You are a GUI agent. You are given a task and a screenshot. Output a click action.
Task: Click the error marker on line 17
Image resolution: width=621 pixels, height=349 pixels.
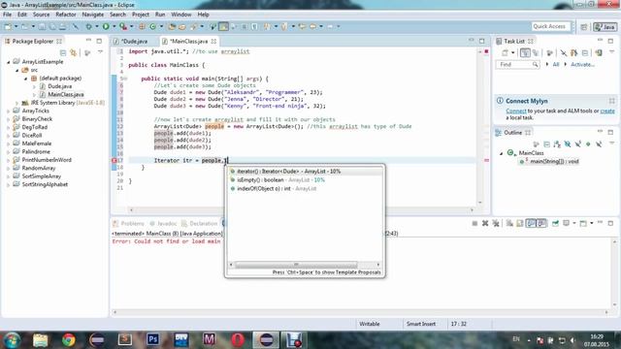(x=114, y=160)
